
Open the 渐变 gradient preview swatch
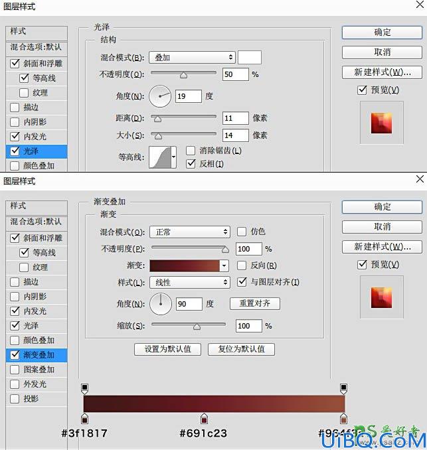tap(185, 265)
